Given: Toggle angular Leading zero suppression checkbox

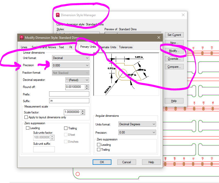Looking at the screenshot, I should coord(99,145).
